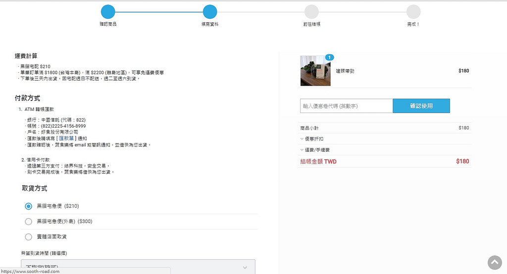Viewport: 507px width, 274px height.
Task: Open the 希望到貨時間 delivery time dropdown
Action: tap(138, 267)
